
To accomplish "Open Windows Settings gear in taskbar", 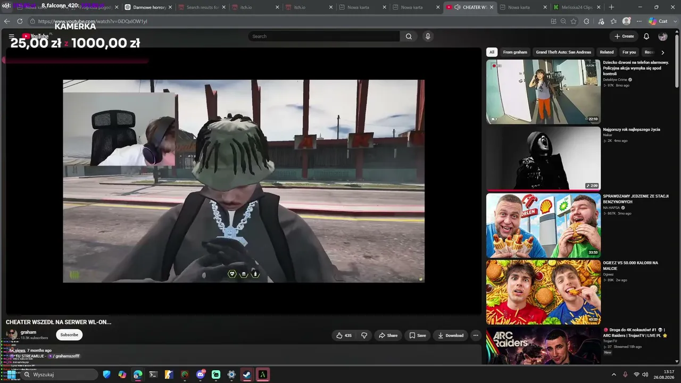I will [x=231, y=374].
